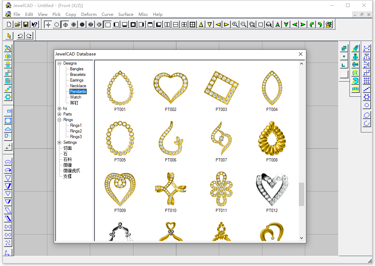Toggle the solid black sphere shaded view mode

pyautogui.click(x=82, y=24)
